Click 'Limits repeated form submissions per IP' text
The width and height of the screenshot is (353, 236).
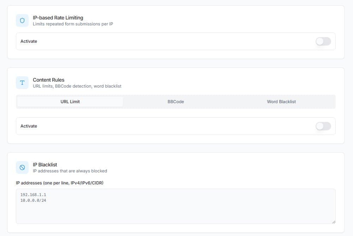pyautogui.click(x=73, y=24)
